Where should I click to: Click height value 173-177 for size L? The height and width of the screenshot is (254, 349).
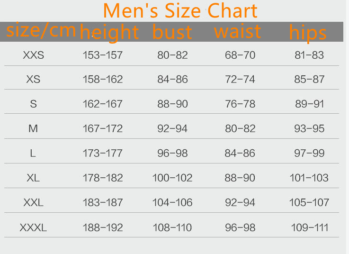102,153
